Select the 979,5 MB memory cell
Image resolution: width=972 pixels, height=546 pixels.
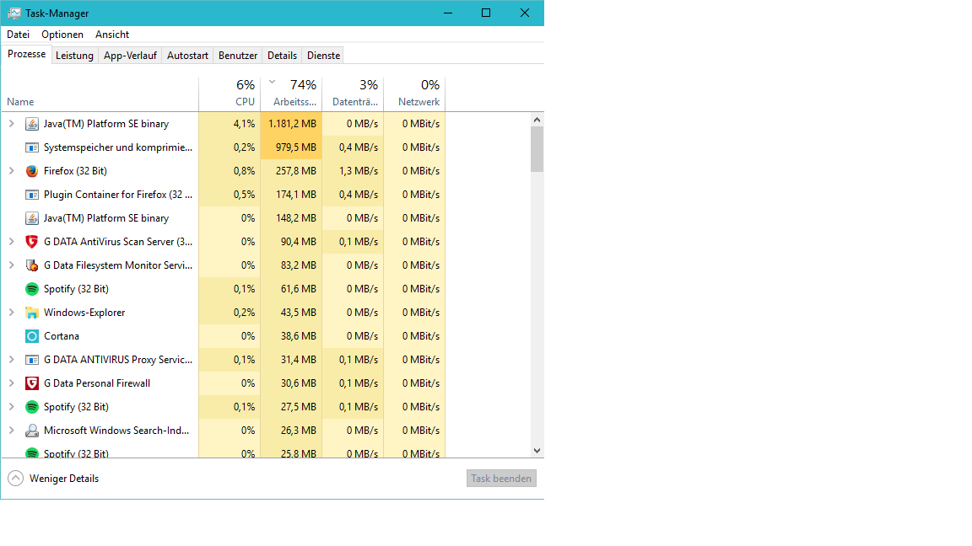(291, 147)
